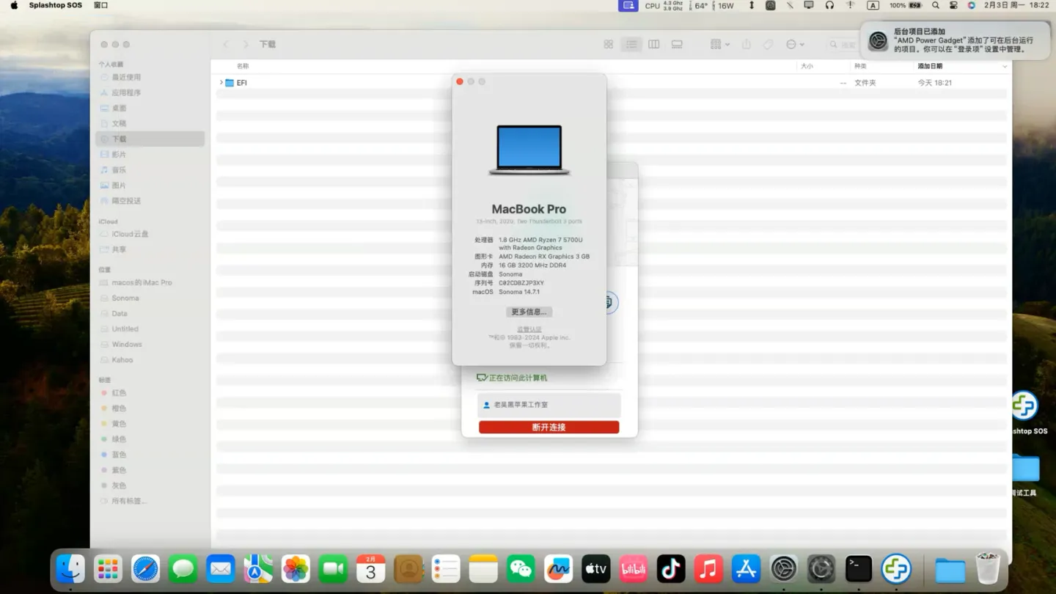Screen dimensions: 1056x594
Task: Select 应用程序 in the Finder sidebar
Action: coord(126,93)
